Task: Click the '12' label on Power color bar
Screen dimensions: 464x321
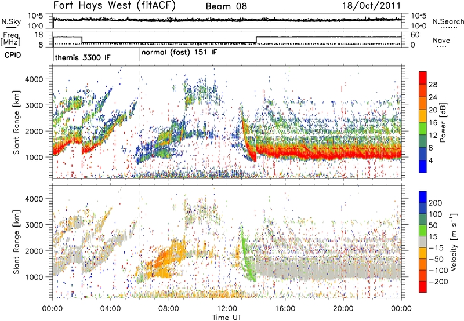Action: (433, 136)
